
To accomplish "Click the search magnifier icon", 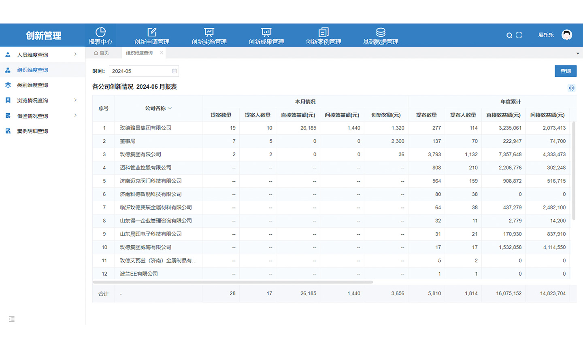I will pyautogui.click(x=509, y=35).
